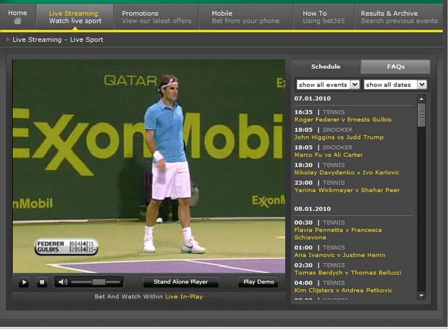Start playback with the play button
Image resolution: width=448 pixels, height=329 pixels.
[24, 282]
